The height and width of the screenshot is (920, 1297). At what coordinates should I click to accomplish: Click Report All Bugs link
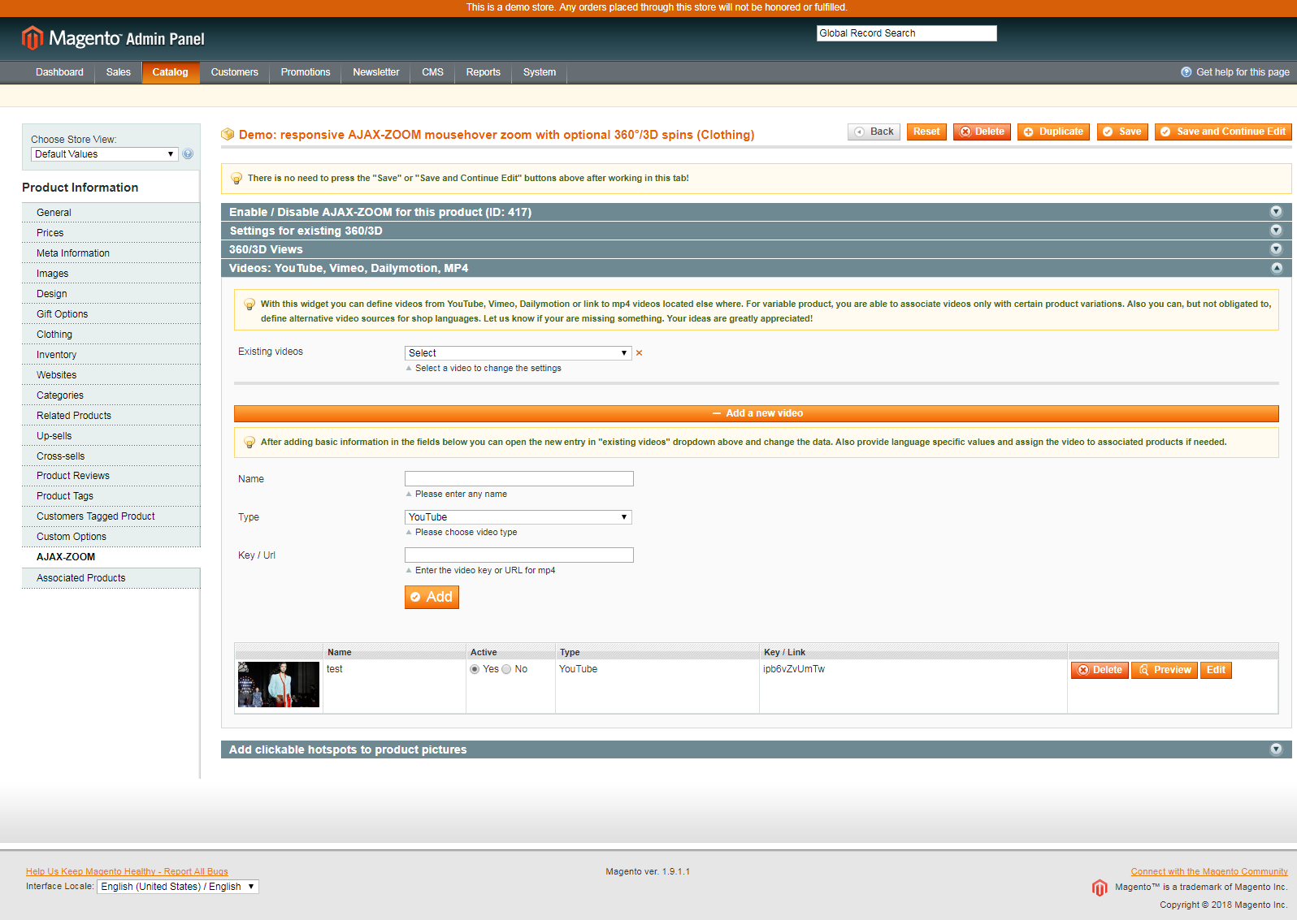[127, 871]
